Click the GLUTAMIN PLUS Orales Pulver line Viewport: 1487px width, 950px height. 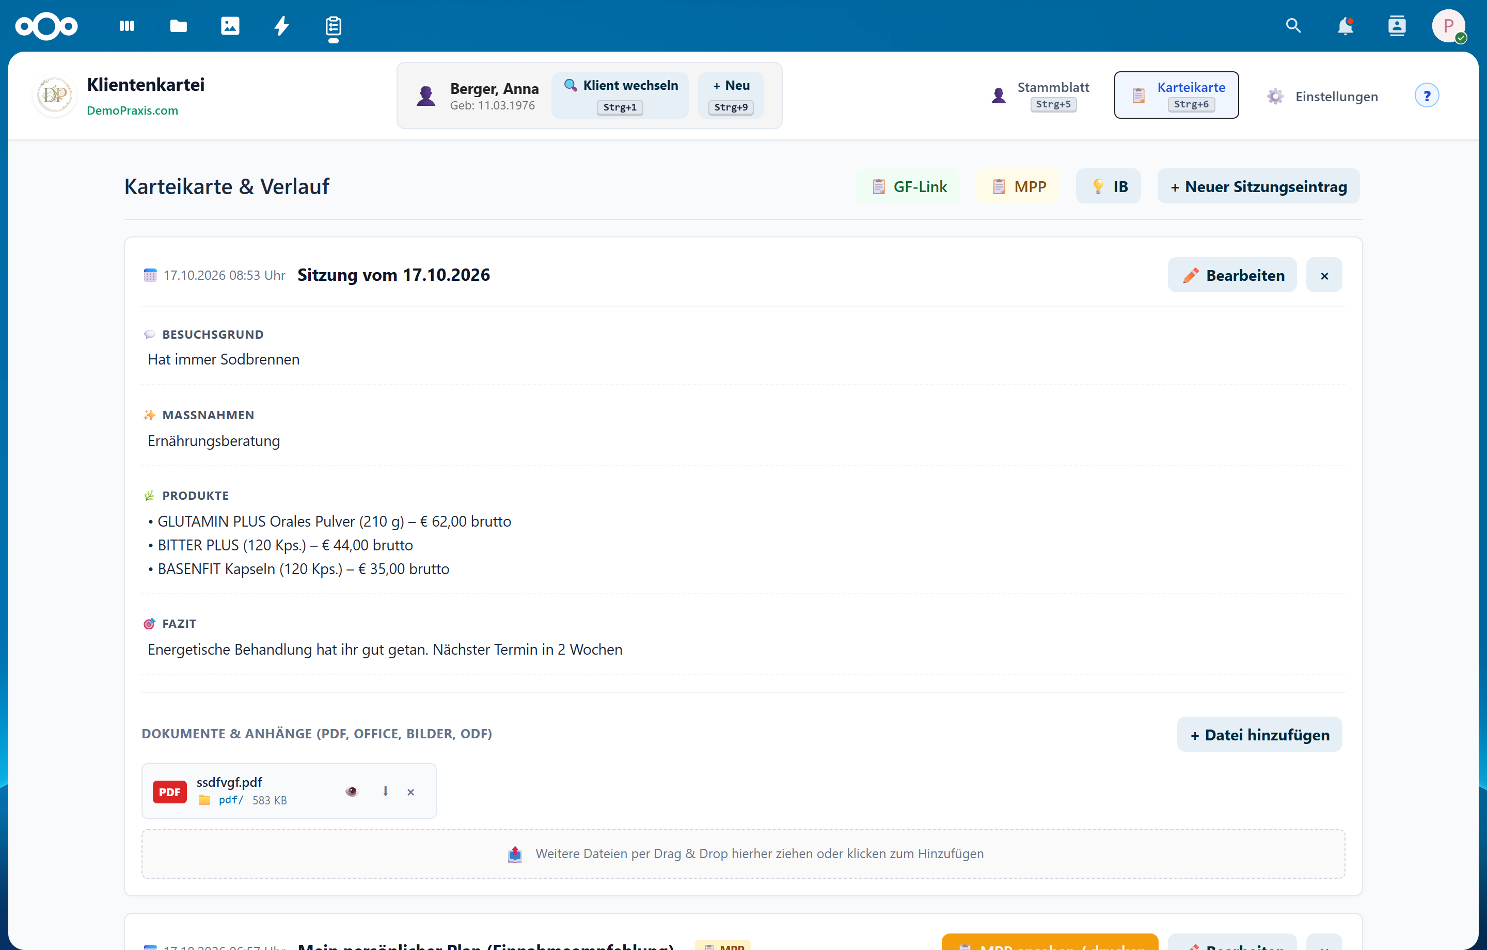[x=330, y=522]
